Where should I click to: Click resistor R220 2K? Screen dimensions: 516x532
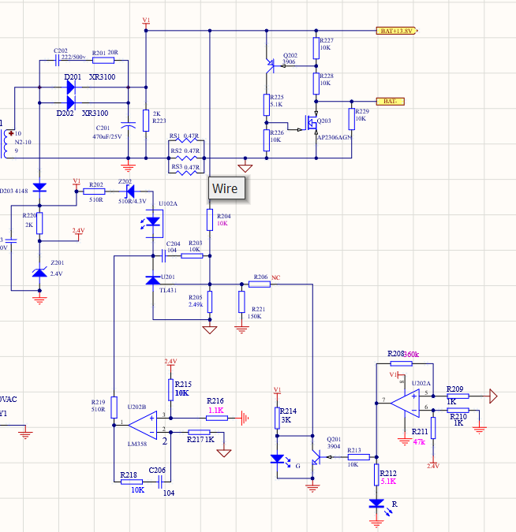tap(39, 223)
